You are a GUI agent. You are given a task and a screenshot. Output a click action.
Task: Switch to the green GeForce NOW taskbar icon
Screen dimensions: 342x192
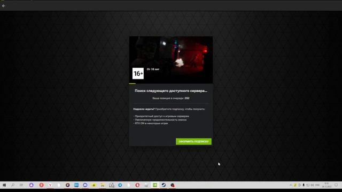[x=155, y=185]
